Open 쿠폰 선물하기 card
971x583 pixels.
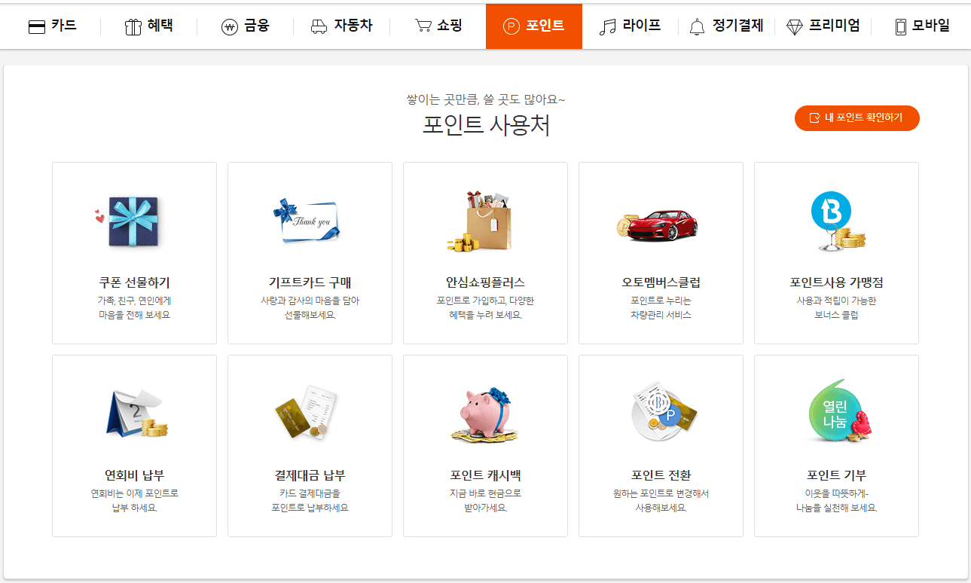pos(134,252)
